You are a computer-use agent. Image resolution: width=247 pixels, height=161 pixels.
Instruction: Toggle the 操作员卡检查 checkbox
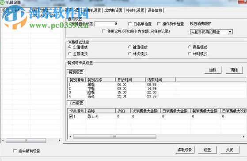[159, 24]
